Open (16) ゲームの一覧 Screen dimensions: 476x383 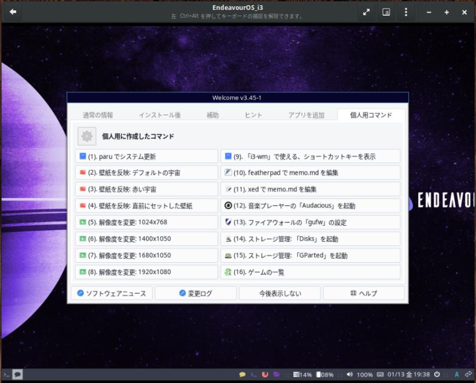(310, 272)
